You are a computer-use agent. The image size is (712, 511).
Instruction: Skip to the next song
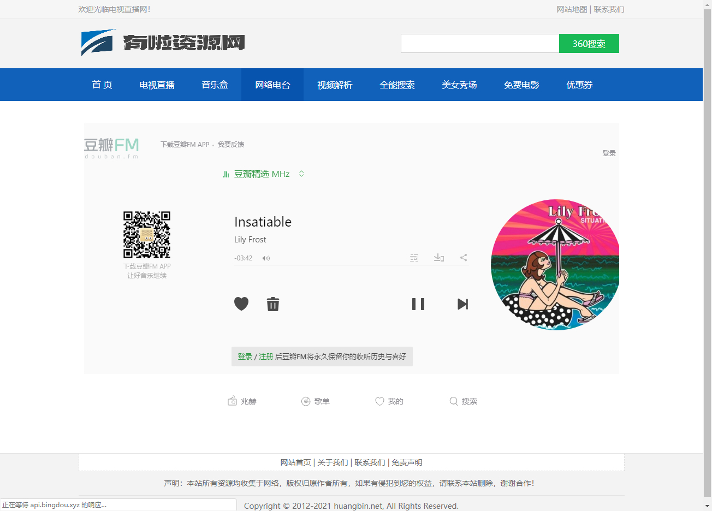tap(462, 304)
